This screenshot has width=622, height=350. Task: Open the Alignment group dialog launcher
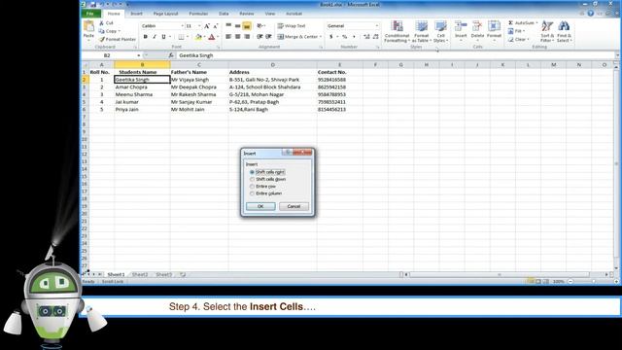(321, 48)
